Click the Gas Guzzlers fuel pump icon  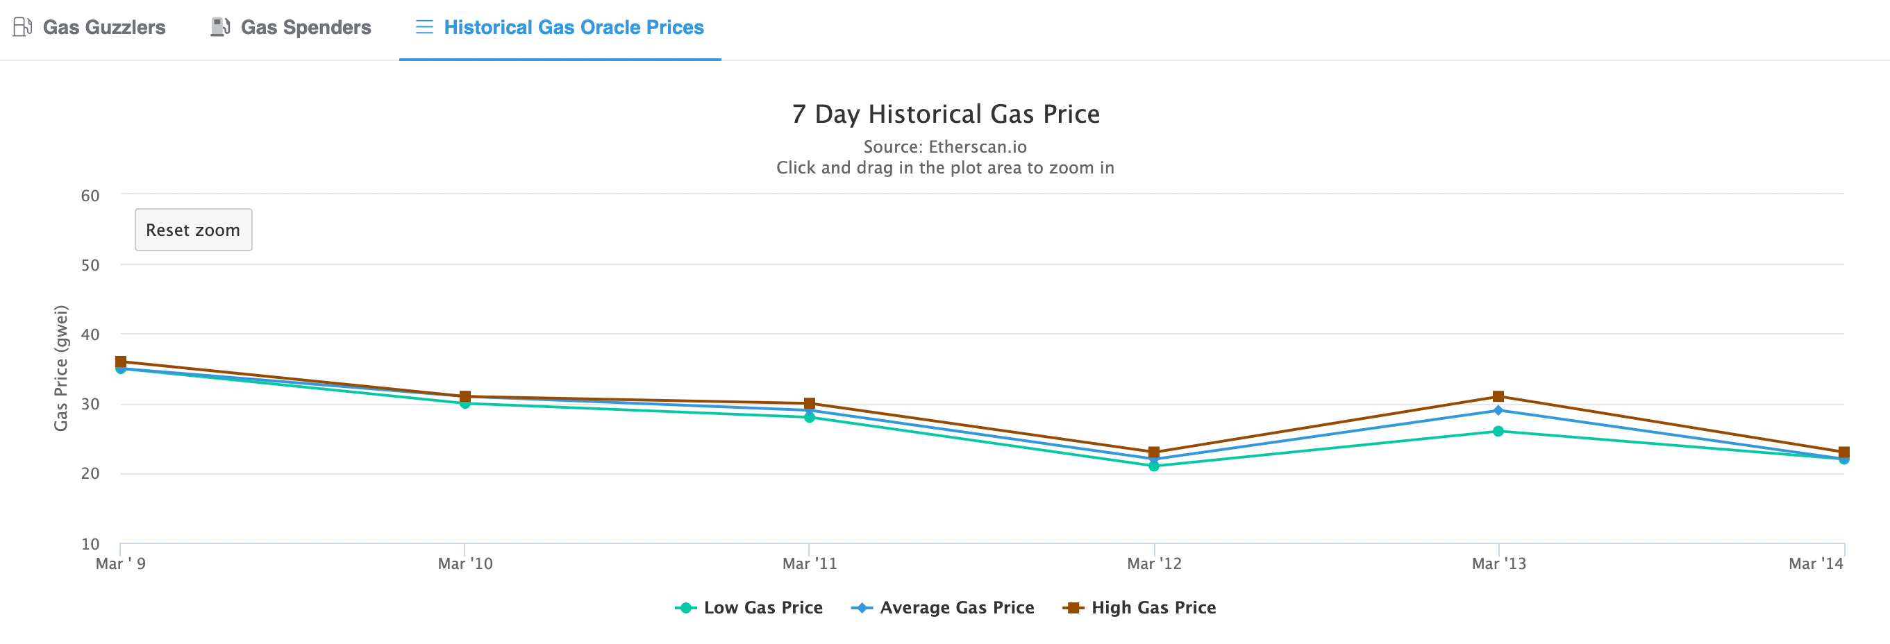point(23,26)
